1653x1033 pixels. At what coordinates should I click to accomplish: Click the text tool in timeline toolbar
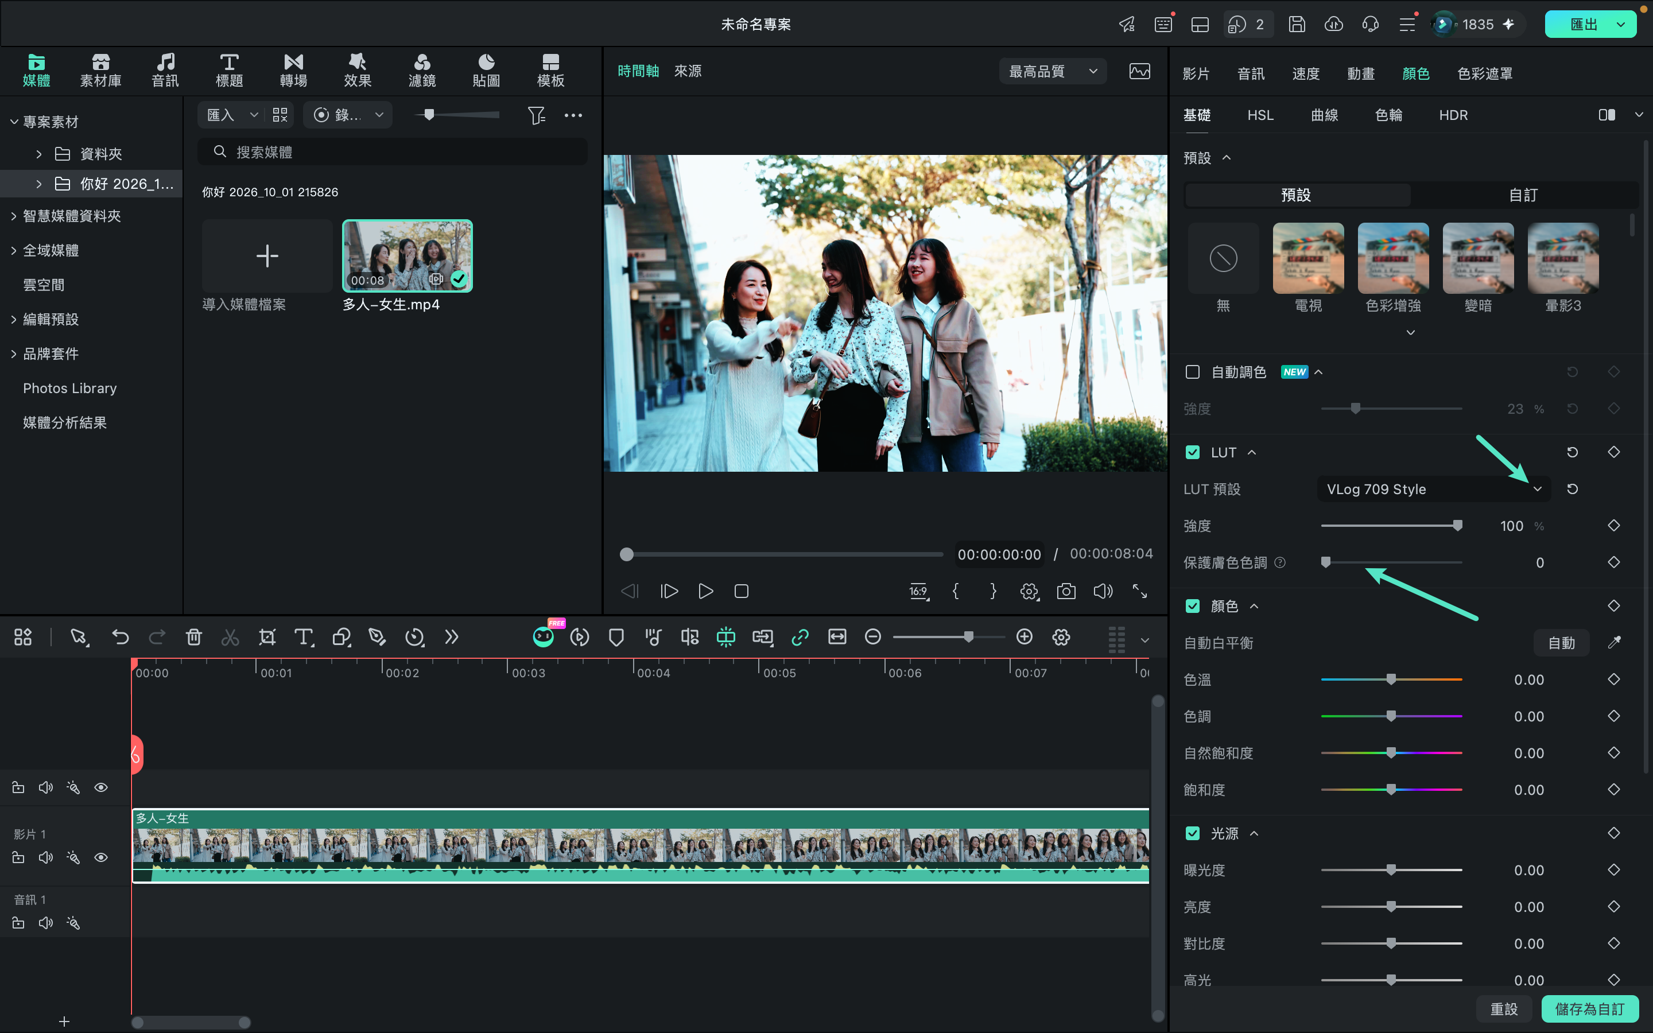[x=303, y=637]
